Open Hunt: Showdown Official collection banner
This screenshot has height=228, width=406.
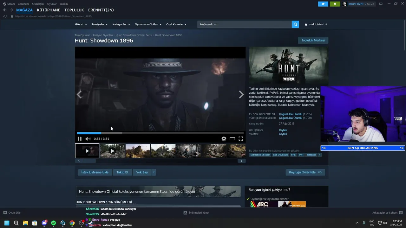click(158, 192)
